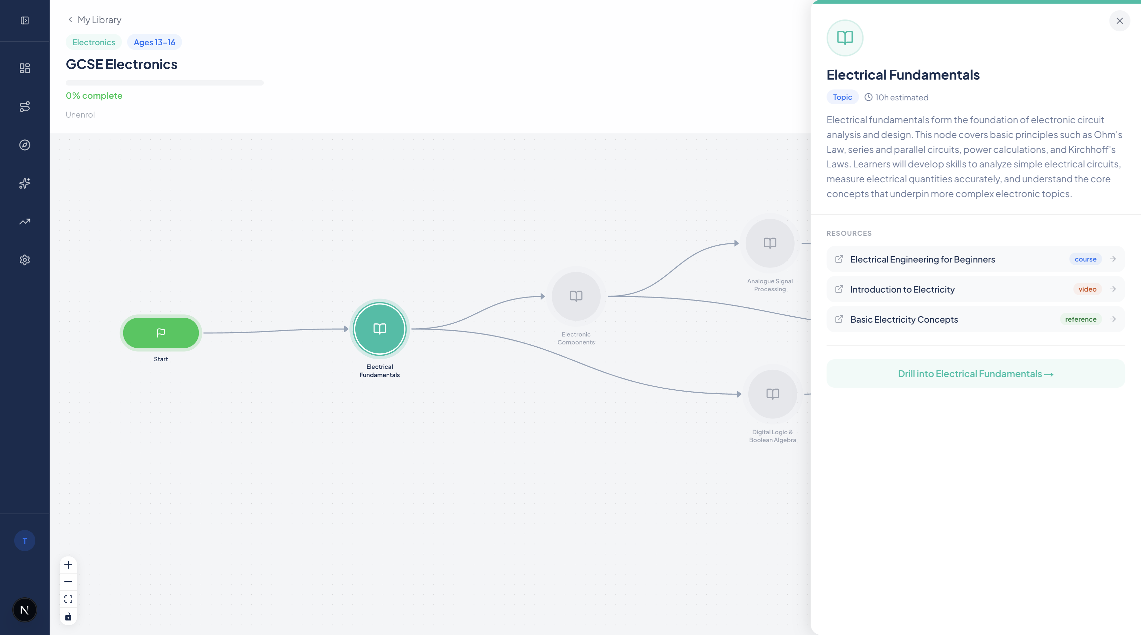The width and height of the screenshot is (1141, 635).
Task: Open the dashboard grid icon in sidebar
Action: (25, 68)
